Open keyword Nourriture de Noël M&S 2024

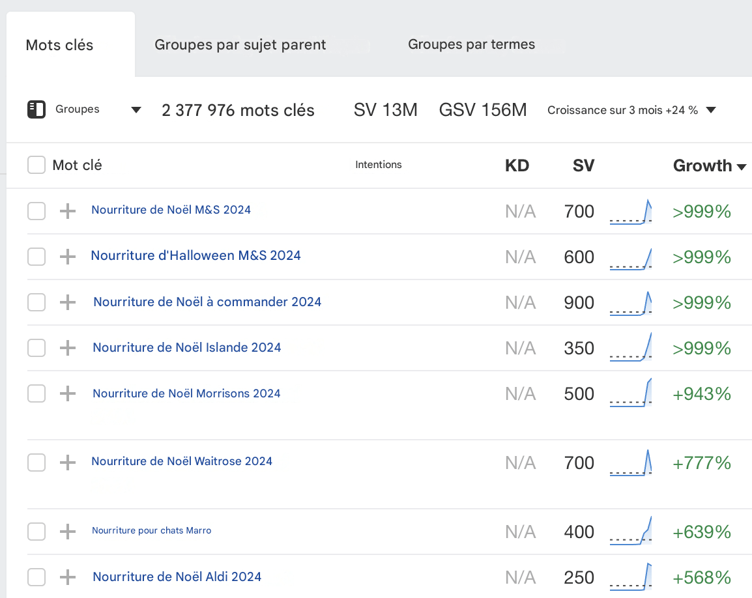pos(171,210)
